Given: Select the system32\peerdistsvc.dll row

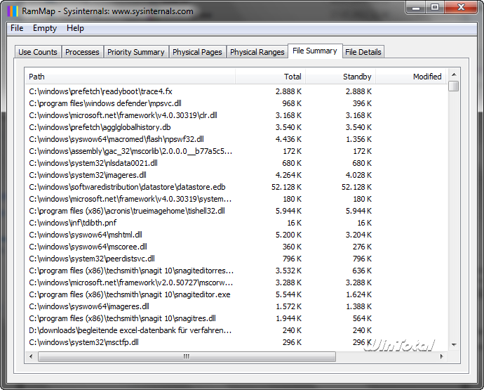Looking at the screenshot, I should tap(236, 259).
